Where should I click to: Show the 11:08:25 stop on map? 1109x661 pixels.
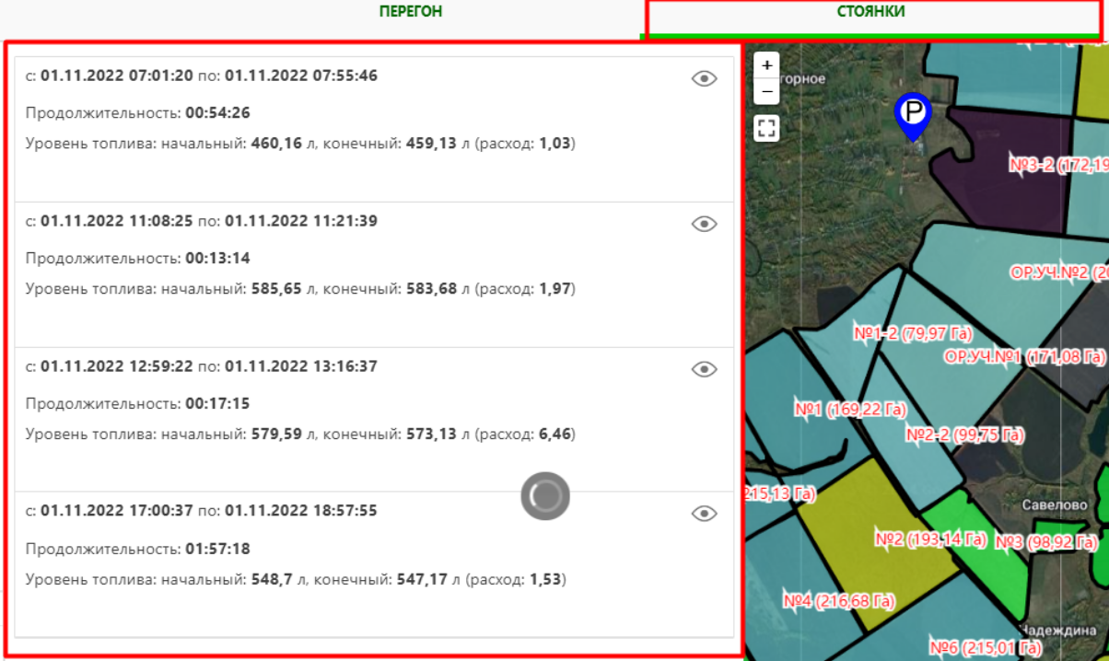[704, 224]
